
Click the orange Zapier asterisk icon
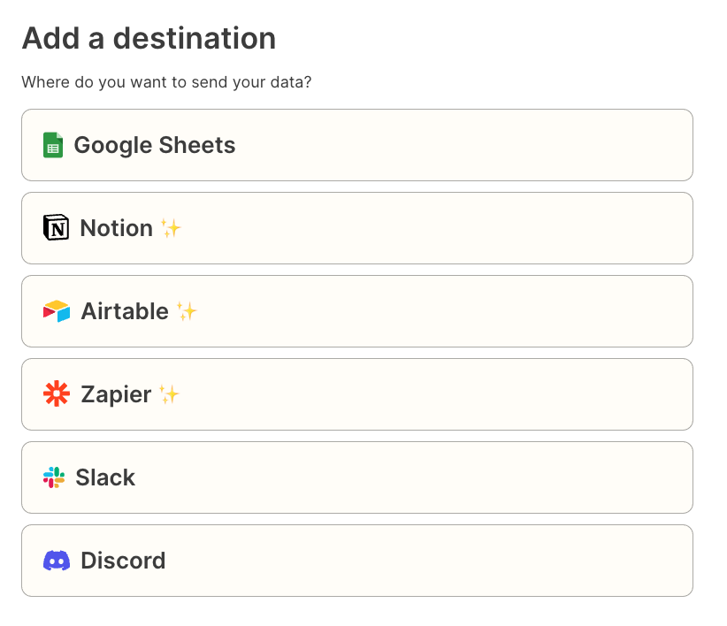pos(57,393)
